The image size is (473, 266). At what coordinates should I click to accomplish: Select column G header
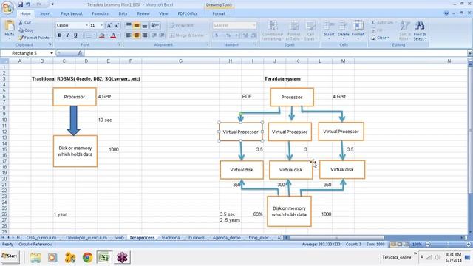[x=180, y=61]
